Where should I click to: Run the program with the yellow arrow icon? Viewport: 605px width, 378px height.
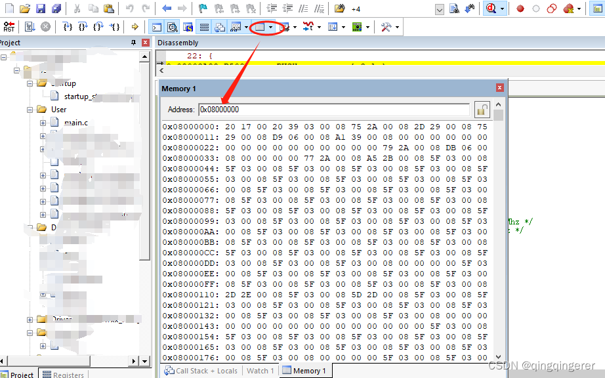click(135, 27)
